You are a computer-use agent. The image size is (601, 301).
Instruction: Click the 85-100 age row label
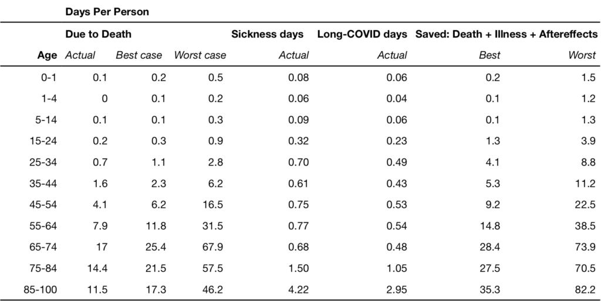(x=43, y=289)
